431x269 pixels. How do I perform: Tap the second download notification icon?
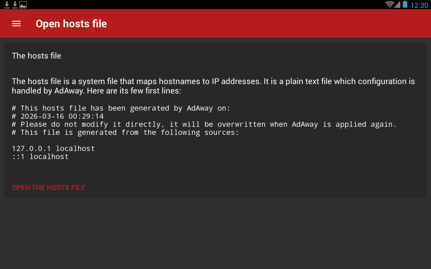[x=15, y=4]
